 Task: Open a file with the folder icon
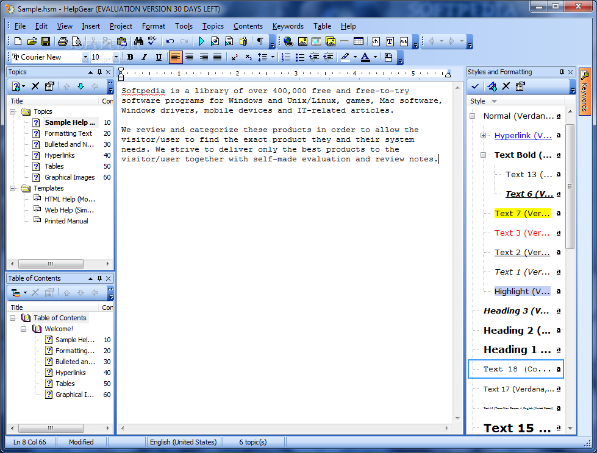tap(32, 41)
